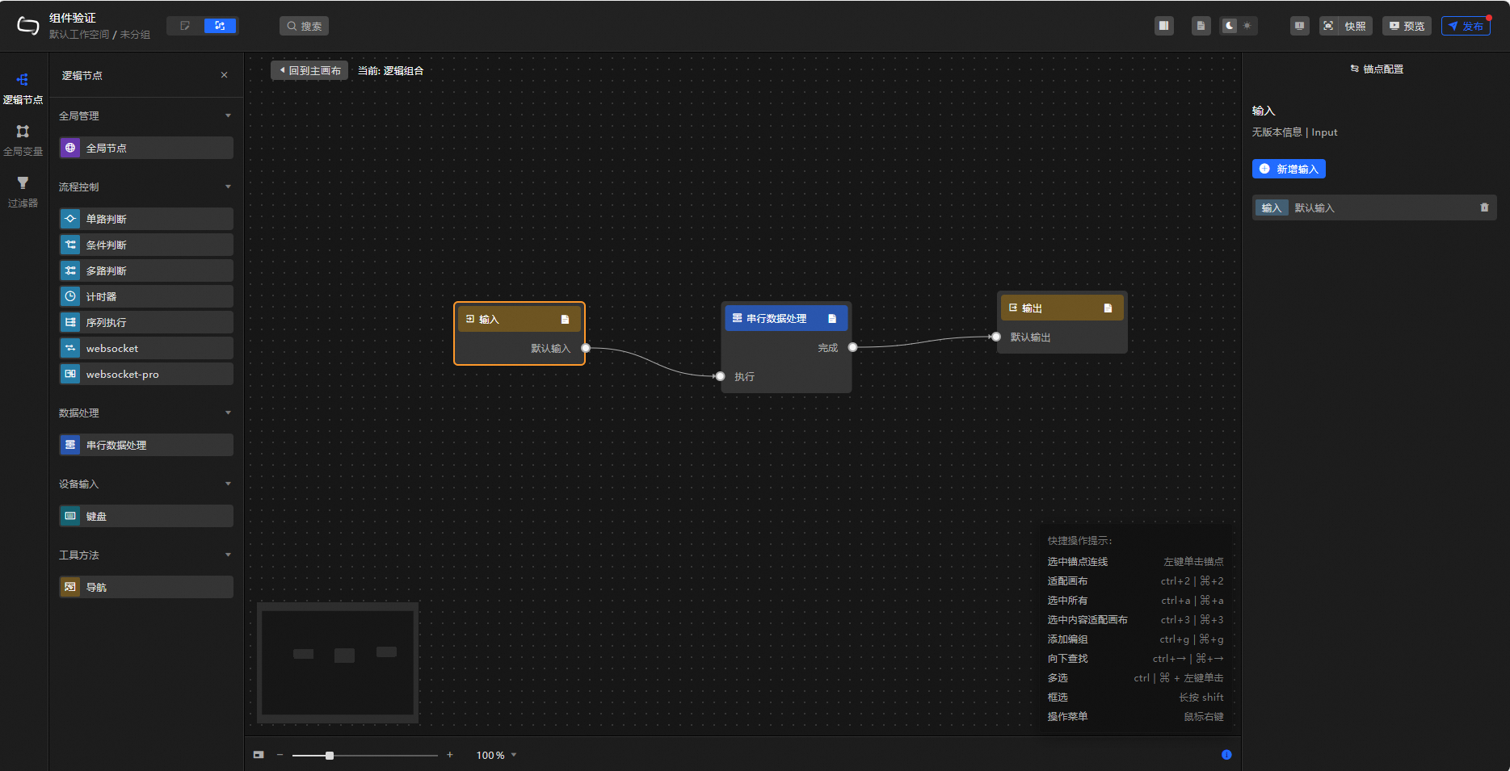Select the 计时器 timer node icon

pyautogui.click(x=70, y=296)
